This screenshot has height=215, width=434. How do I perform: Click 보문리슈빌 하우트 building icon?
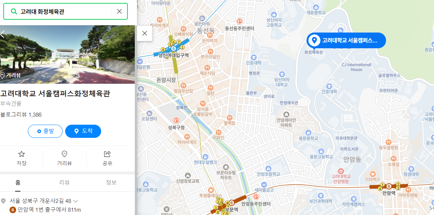point(226,167)
